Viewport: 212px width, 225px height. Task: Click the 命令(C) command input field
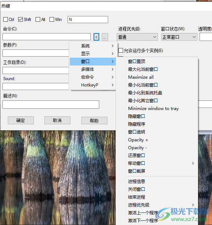click(x=47, y=37)
